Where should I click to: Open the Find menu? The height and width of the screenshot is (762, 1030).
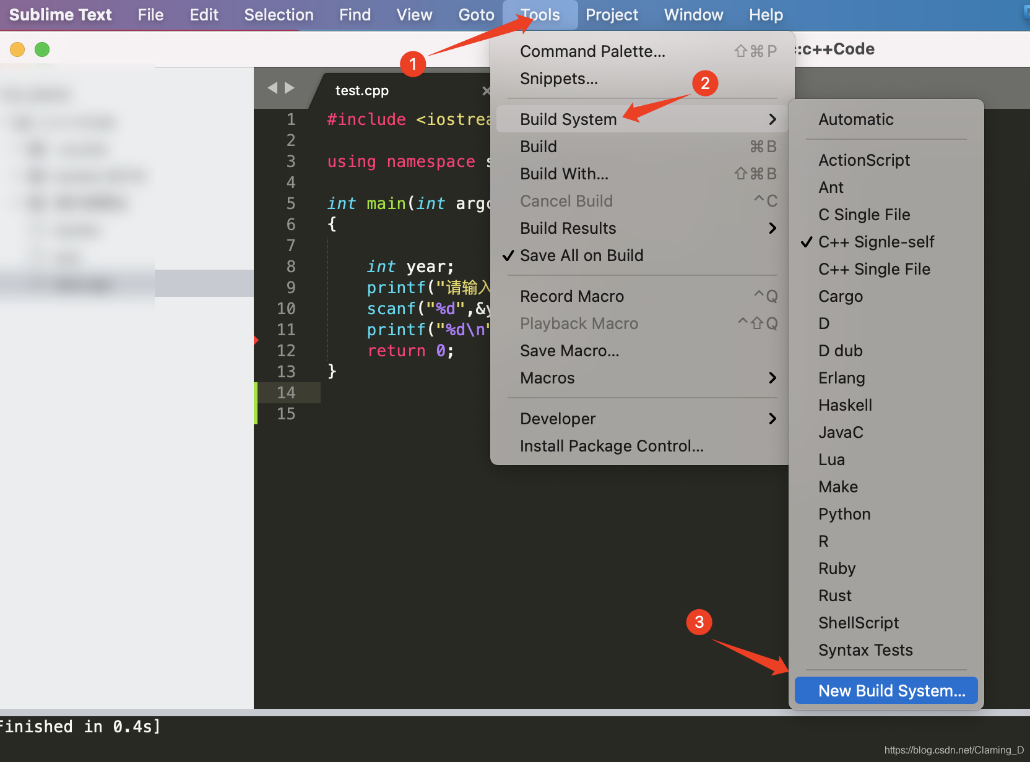pos(355,15)
